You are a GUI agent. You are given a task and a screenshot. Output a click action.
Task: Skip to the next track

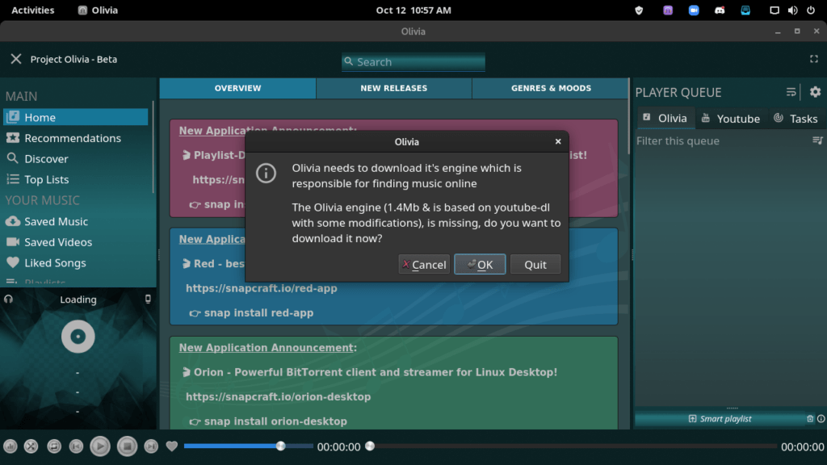tap(151, 446)
